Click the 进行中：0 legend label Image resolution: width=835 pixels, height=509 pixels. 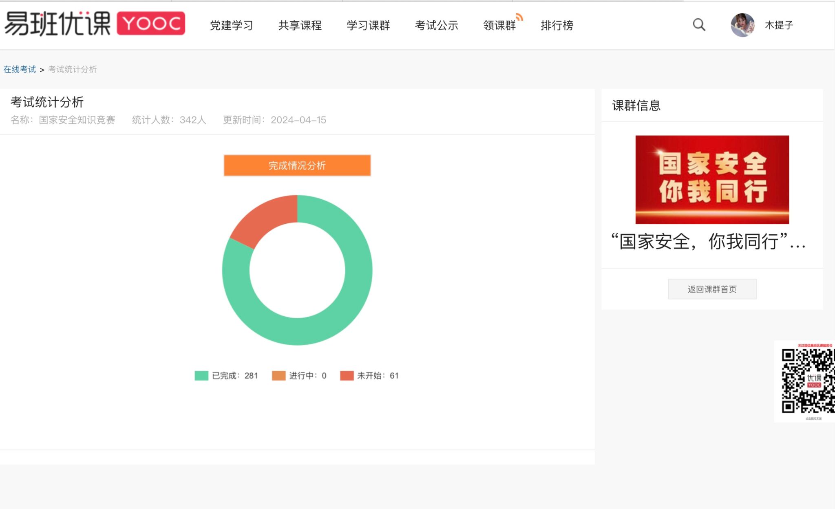[308, 375]
